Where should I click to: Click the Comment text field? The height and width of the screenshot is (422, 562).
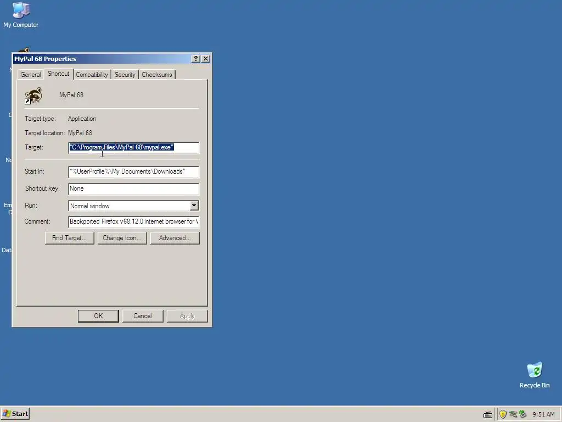point(134,222)
